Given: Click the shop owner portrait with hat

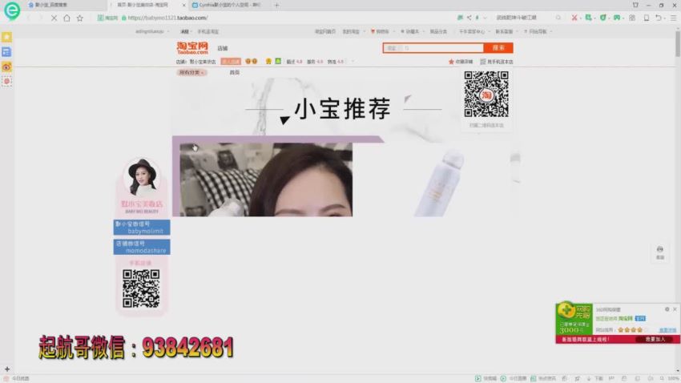Looking at the screenshot, I should (x=142, y=176).
